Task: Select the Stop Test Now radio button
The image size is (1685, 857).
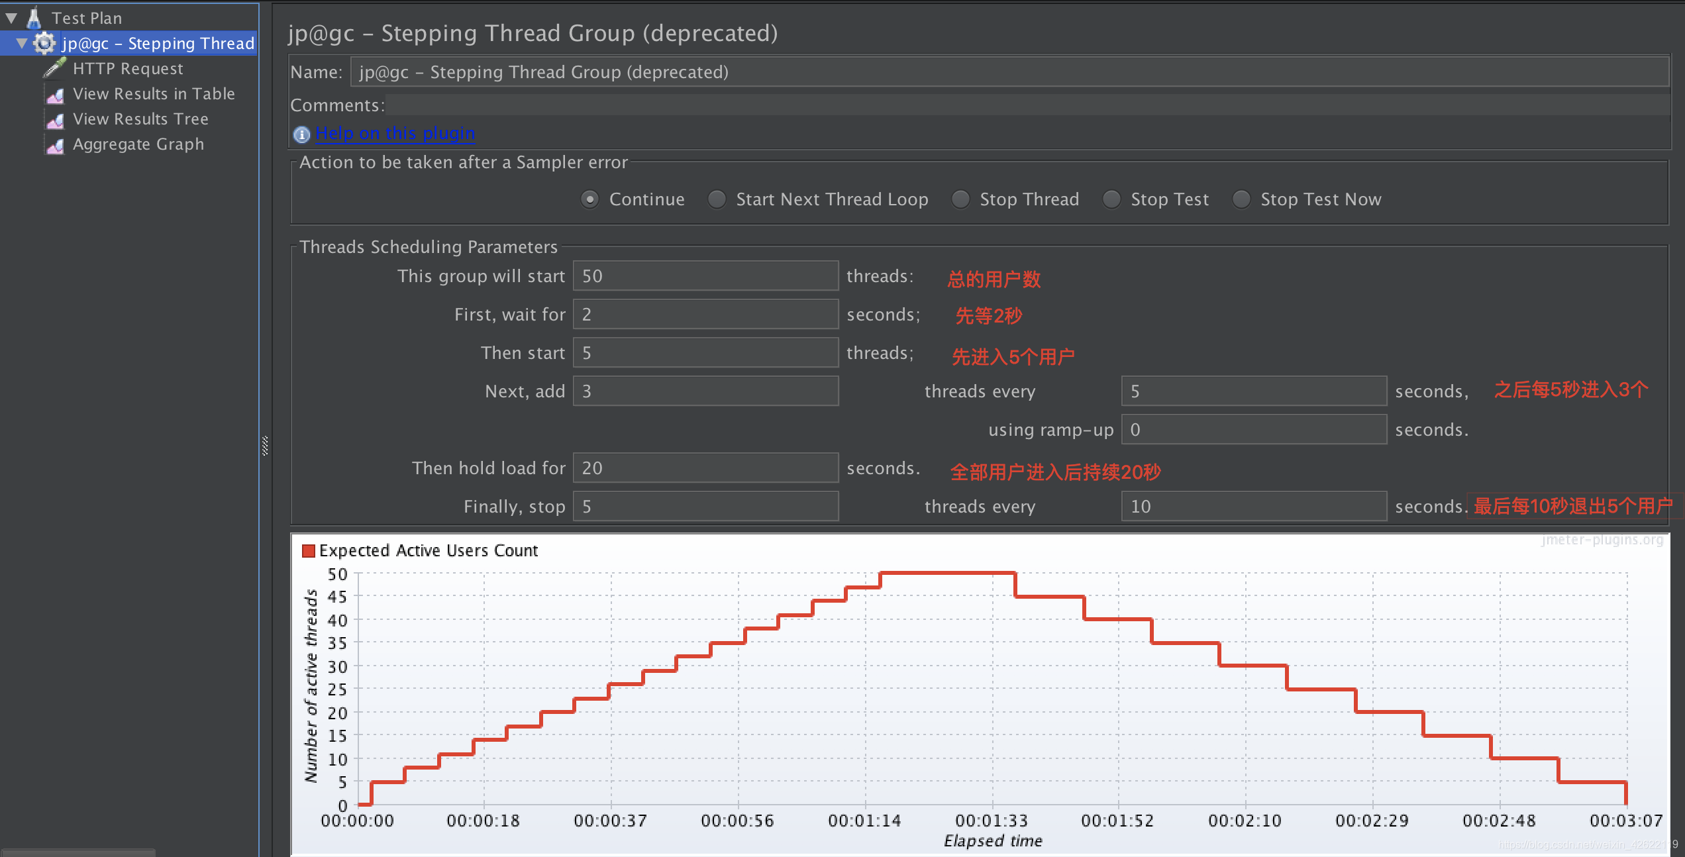Action: pyautogui.click(x=1241, y=199)
